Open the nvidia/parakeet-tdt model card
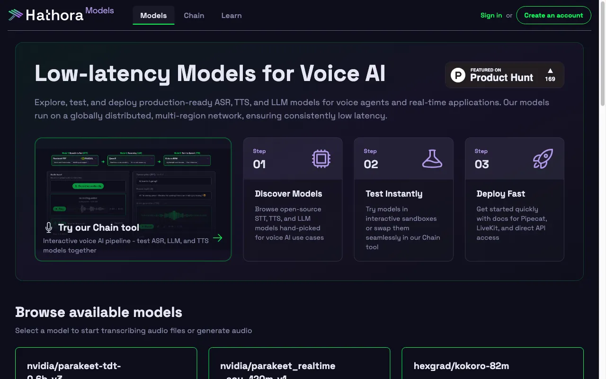The height and width of the screenshot is (379, 606). [x=106, y=363]
